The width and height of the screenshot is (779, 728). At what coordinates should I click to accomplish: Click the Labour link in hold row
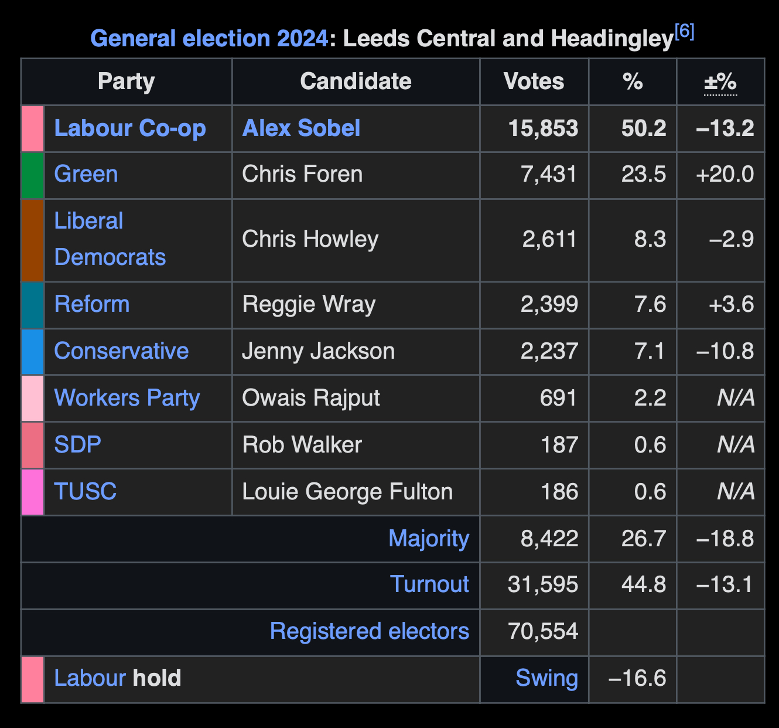click(x=90, y=679)
